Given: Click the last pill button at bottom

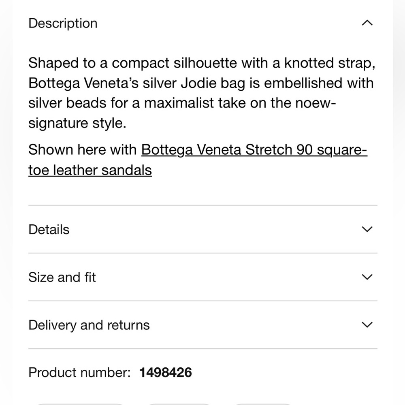Looking at the screenshot, I should pyautogui.click(x=263, y=403).
